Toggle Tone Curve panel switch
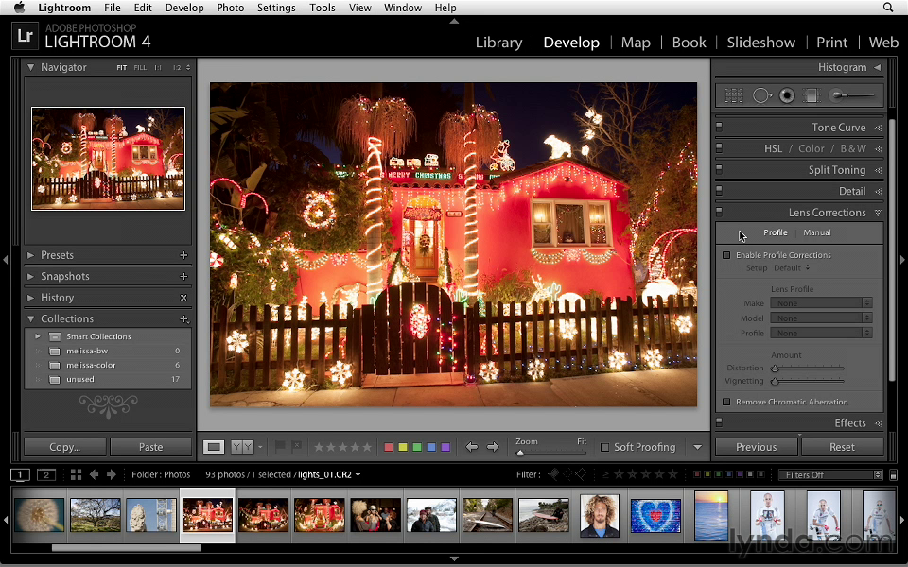908x567 pixels. coord(719,127)
